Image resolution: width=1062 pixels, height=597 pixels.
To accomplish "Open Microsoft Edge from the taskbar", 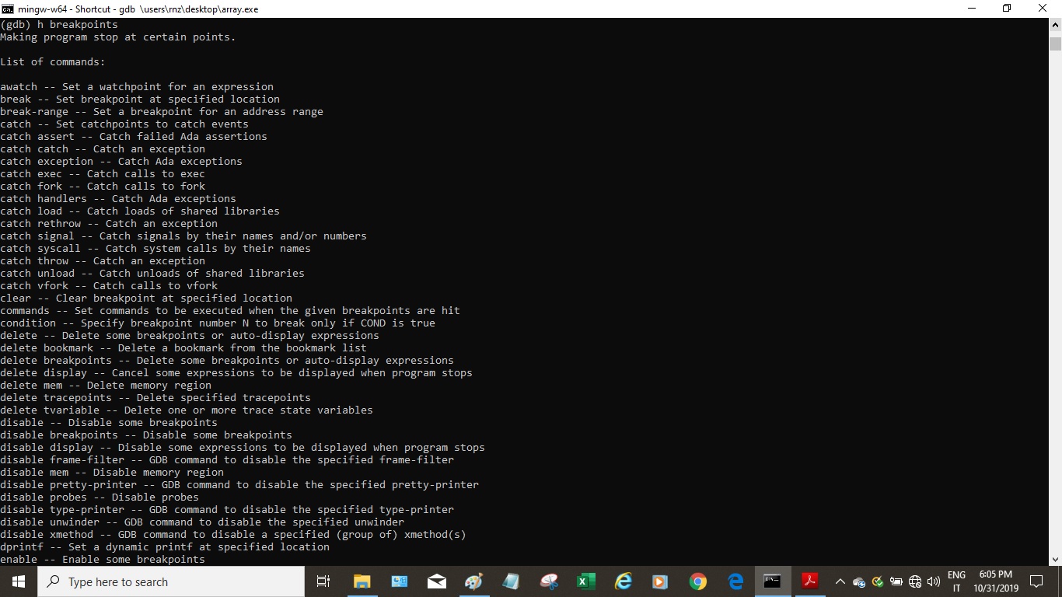I will pyautogui.click(x=735, y=581).
